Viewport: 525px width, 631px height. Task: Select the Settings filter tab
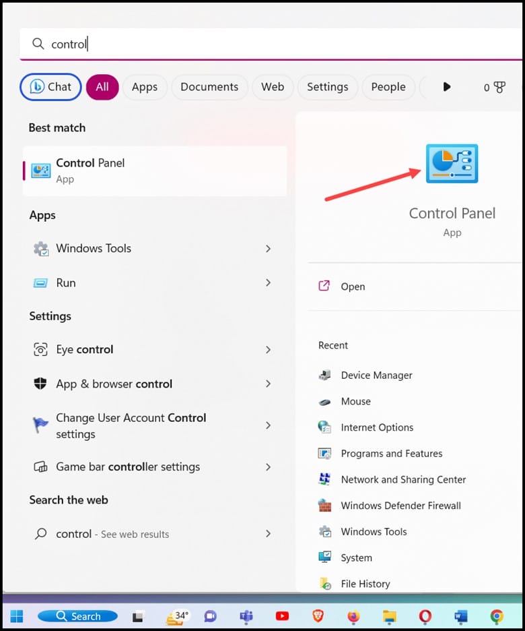coord(327,87)
